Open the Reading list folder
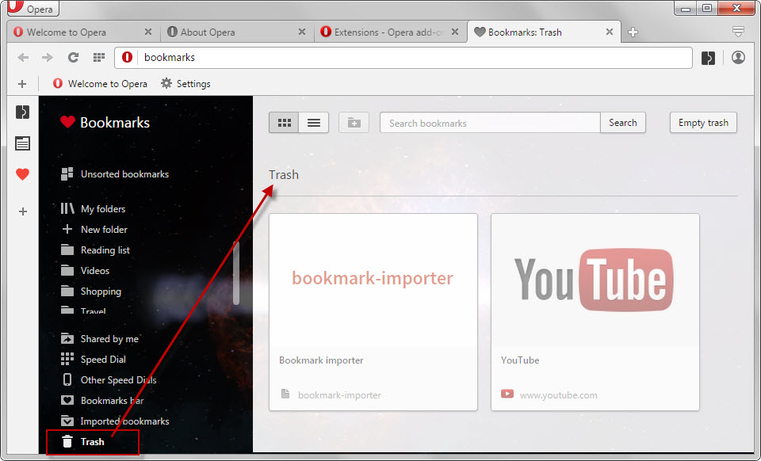The width and height of the screenshot is (761, 461). [x=96, y=250]
